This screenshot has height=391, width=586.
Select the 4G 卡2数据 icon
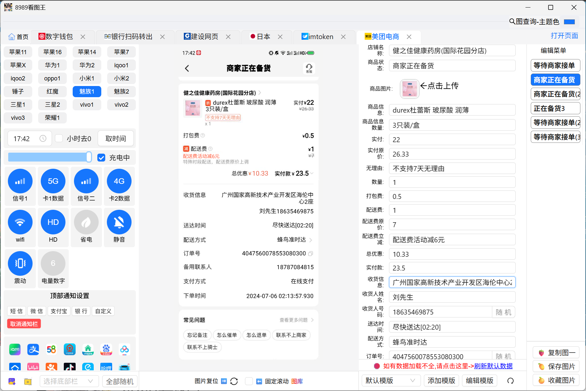tap(119, 181)
